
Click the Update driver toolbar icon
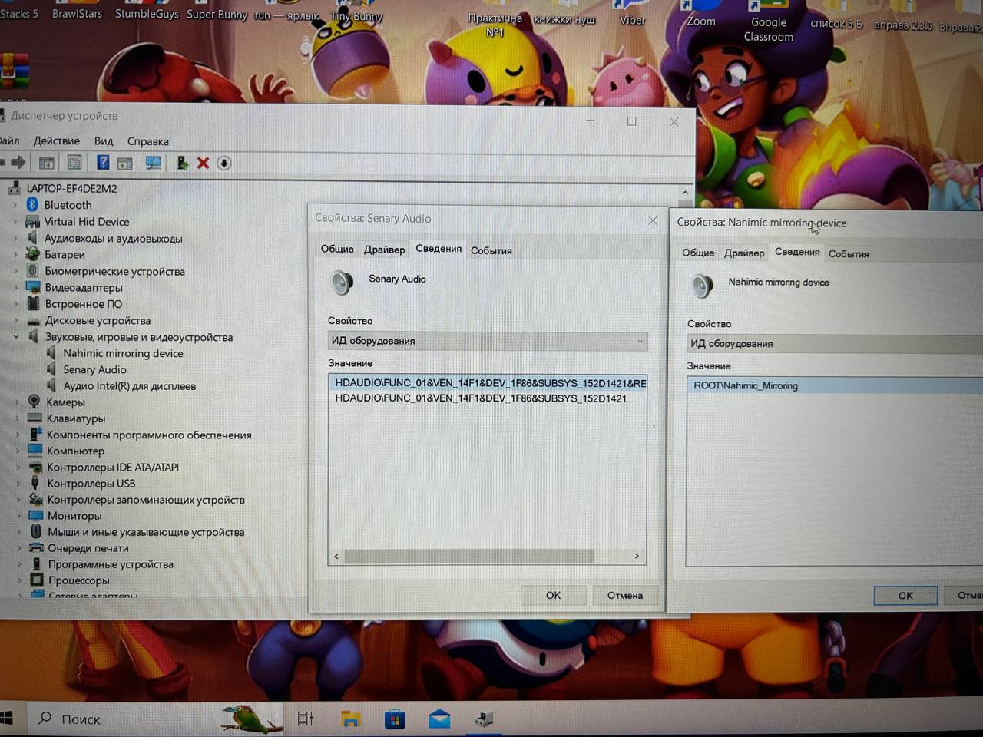click(183, 163)
